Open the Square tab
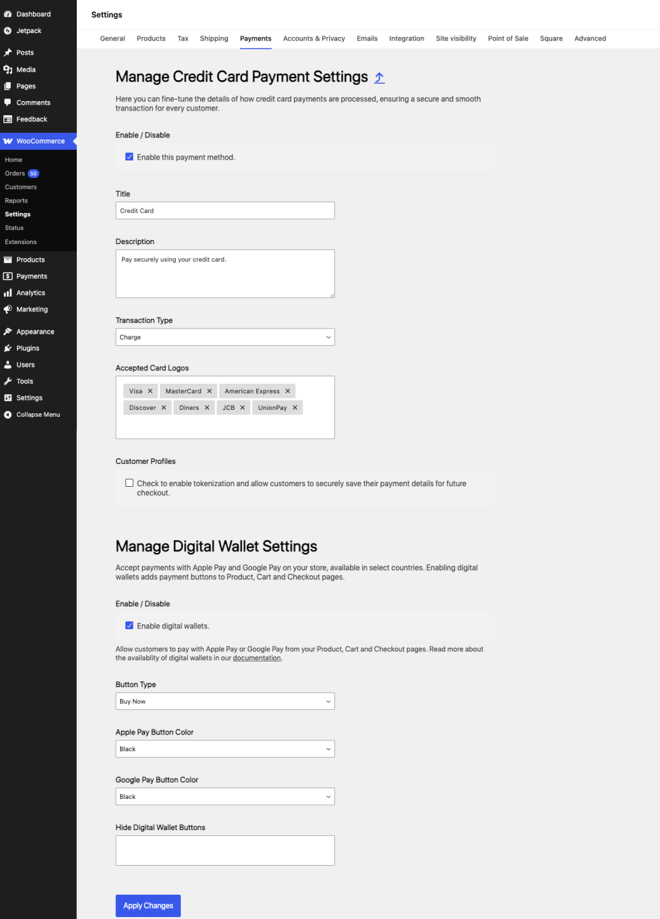660x919 pixels. pos(551,38)
